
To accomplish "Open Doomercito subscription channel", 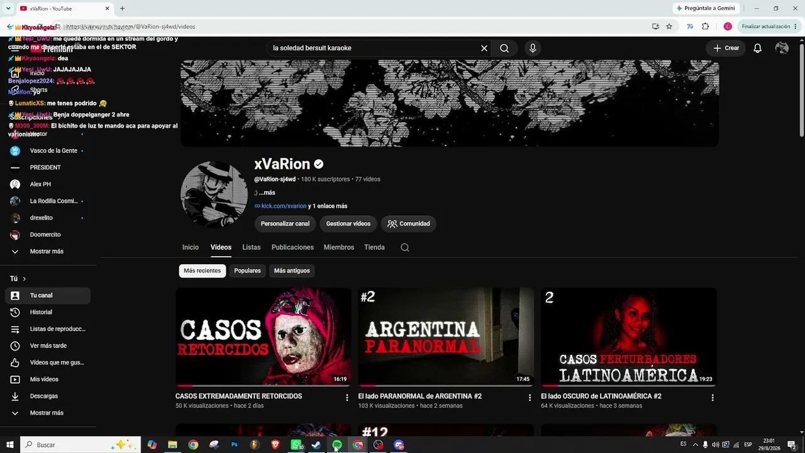I will (x=47, y=235).
